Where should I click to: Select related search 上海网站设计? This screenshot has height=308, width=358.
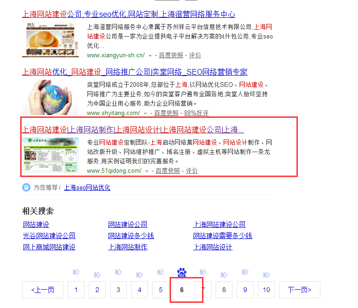point(212,247)
